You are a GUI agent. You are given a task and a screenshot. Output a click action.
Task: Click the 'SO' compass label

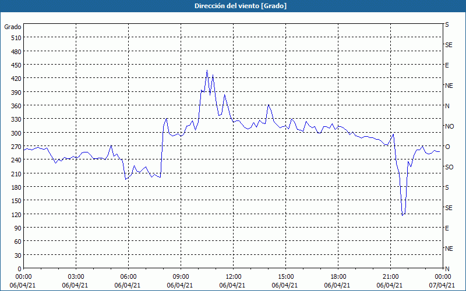tap(449, 167)
